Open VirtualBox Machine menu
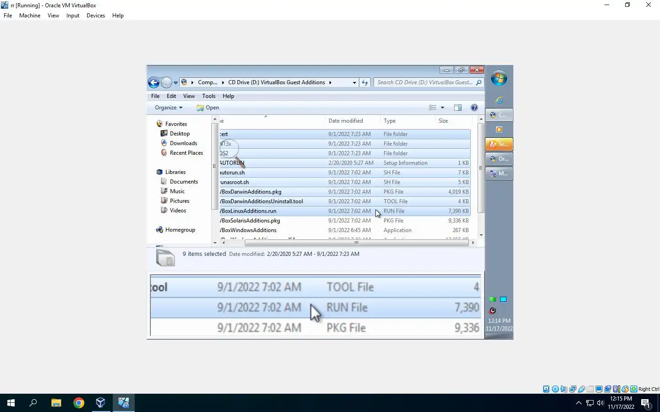 [30, 16]
